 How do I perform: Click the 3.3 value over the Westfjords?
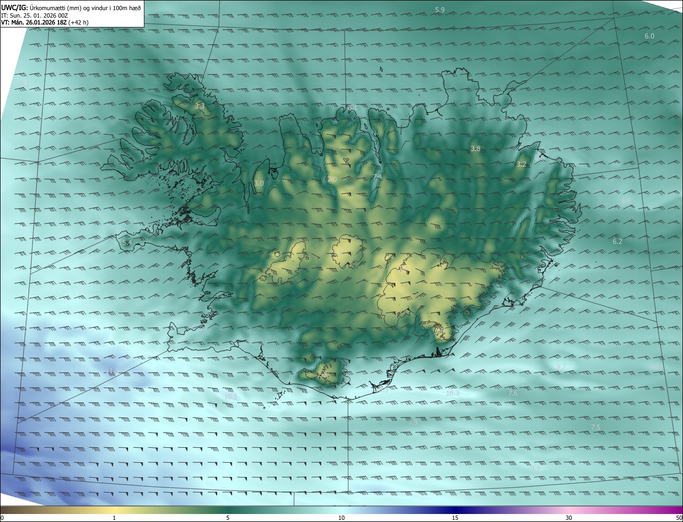point(200,107)
